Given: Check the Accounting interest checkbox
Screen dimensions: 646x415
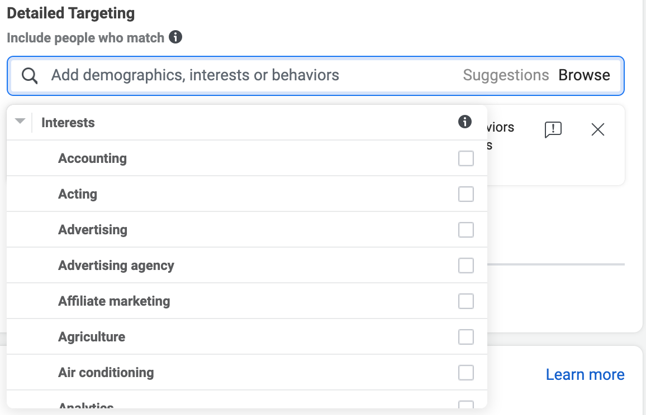Looking at the screenshot, I should pyautogui.click(x=466, y=158).
